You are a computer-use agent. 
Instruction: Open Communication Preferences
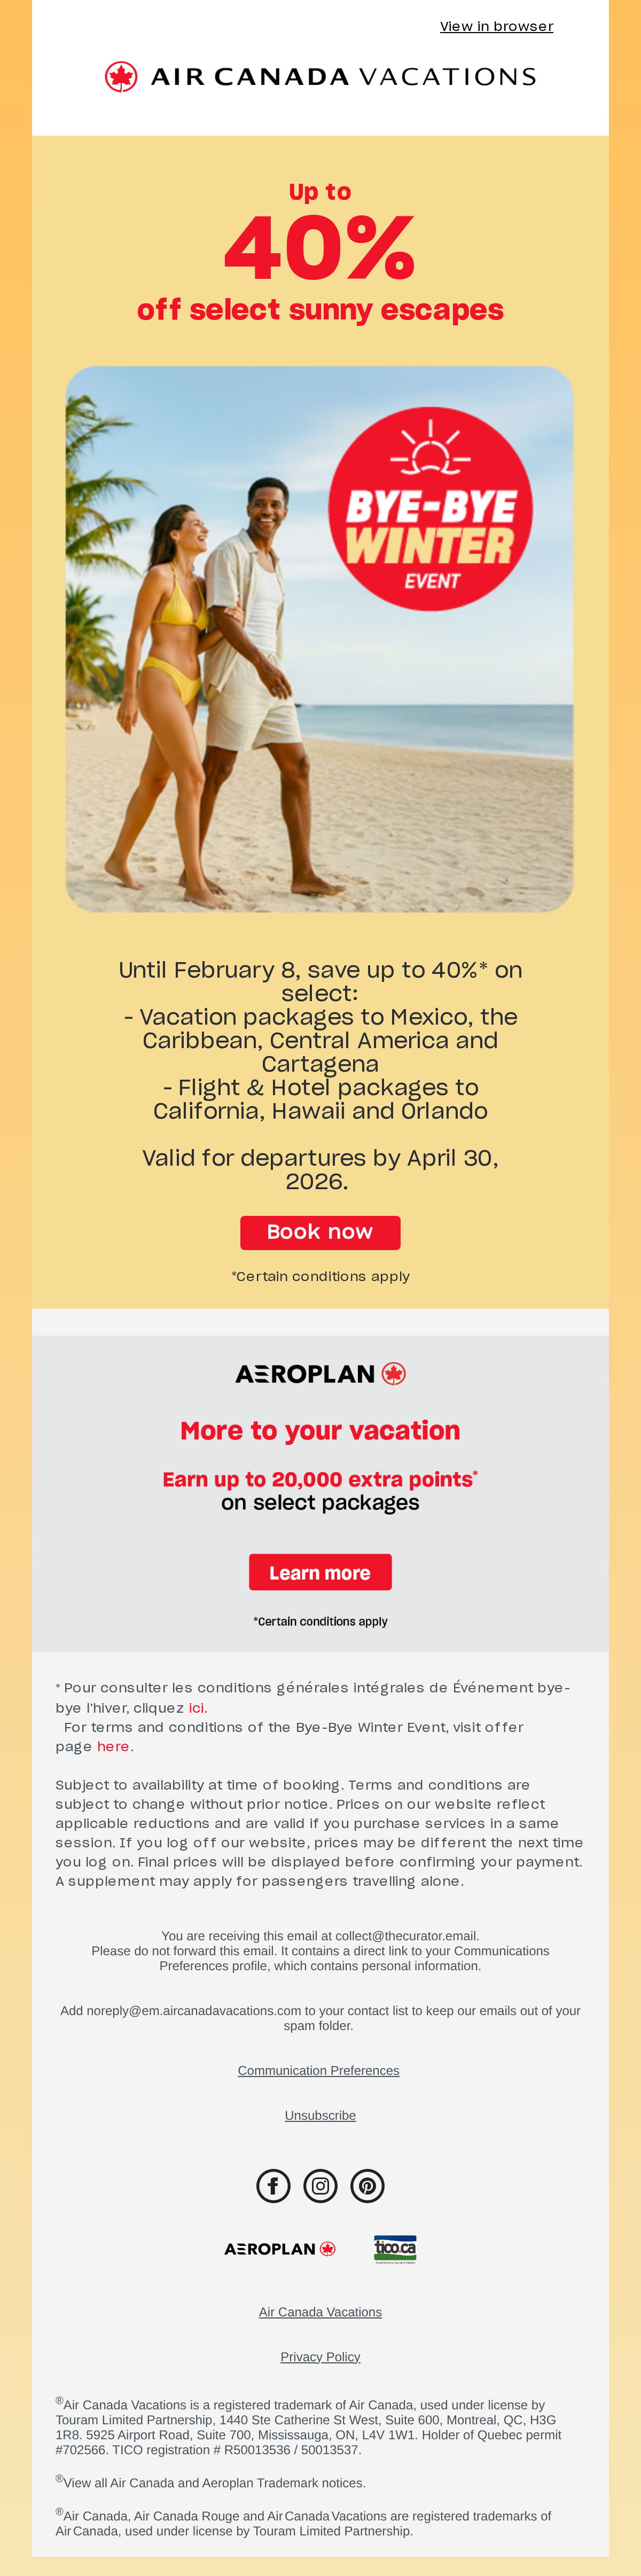click(319, 2069)
